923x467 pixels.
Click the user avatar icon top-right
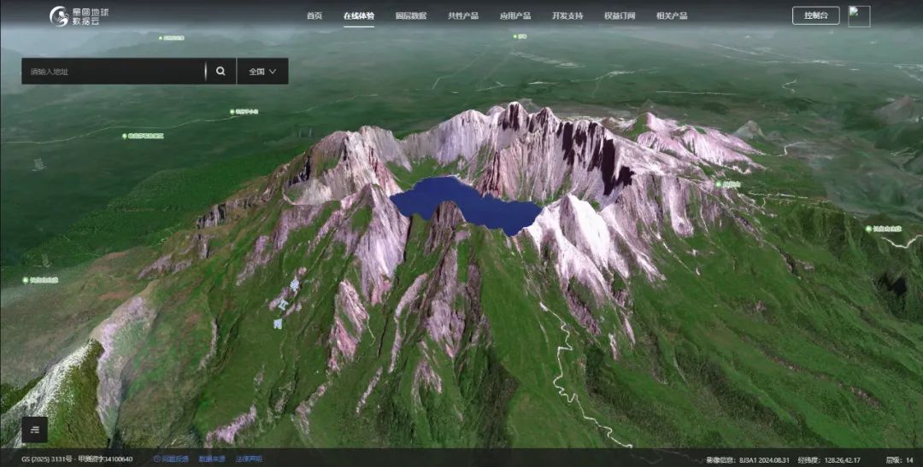(859, 16)
